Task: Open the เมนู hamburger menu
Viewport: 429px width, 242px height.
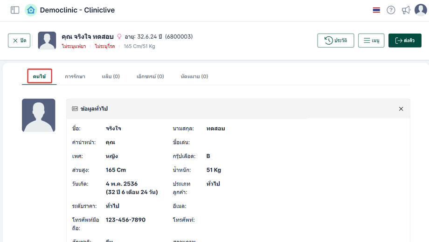Action: click(x=371, y=41)
